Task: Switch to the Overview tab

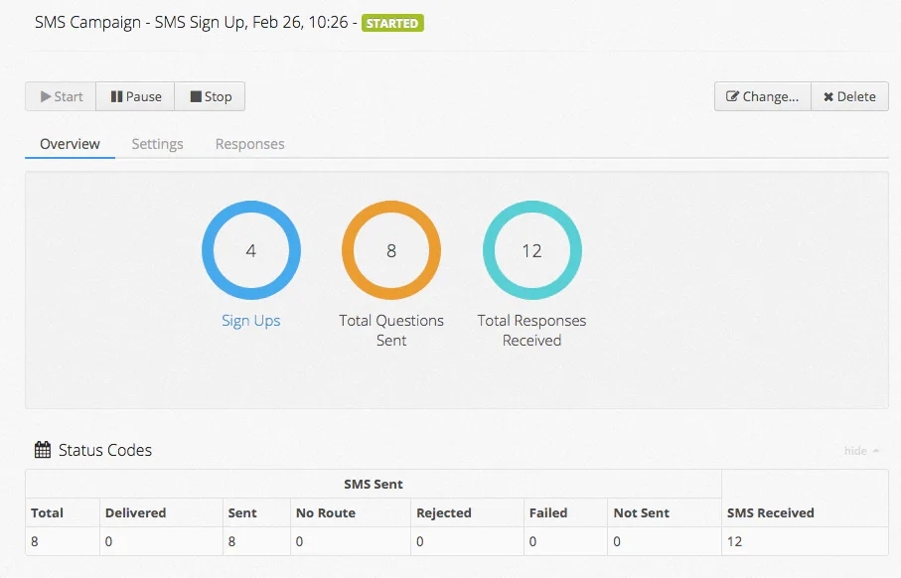Action: click(70, 144)
